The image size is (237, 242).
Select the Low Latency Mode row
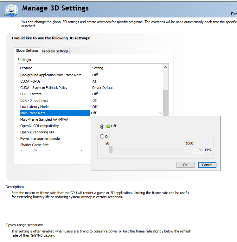[91, 107]
